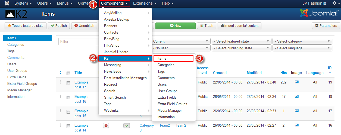Choose Items in K2 submenu
341x135 pixels.
[173, 58]
